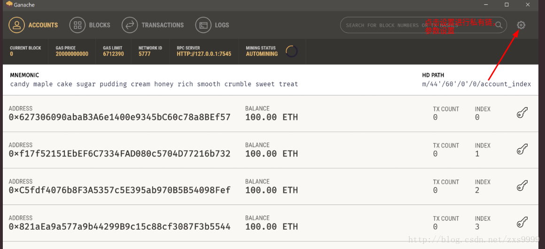
Task: Click the search magnifier icon
Action: pos(499,25)
